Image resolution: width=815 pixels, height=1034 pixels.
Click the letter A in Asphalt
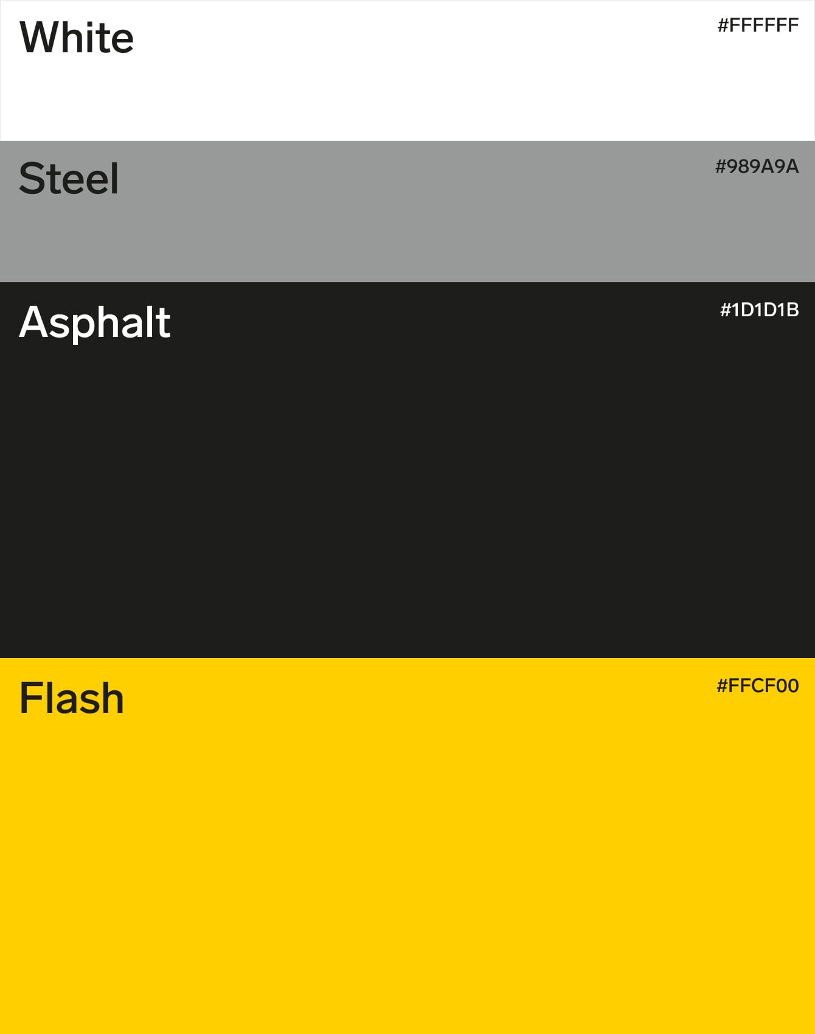coord(34,322)
